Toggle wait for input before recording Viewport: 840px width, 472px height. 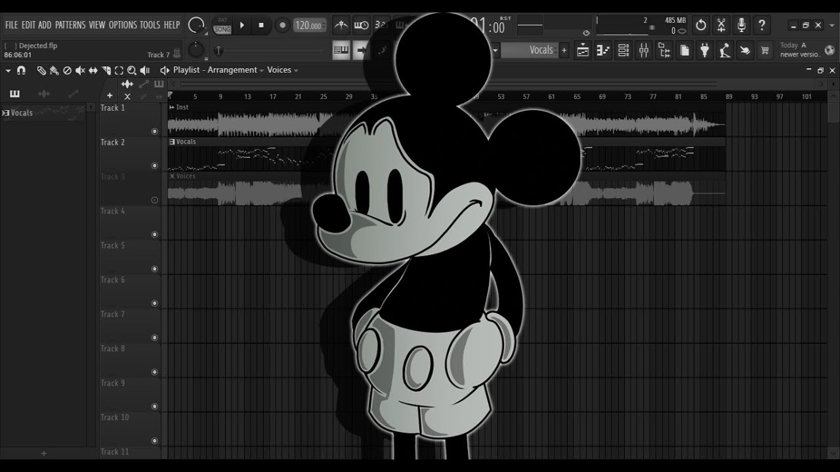coord(361,26)
